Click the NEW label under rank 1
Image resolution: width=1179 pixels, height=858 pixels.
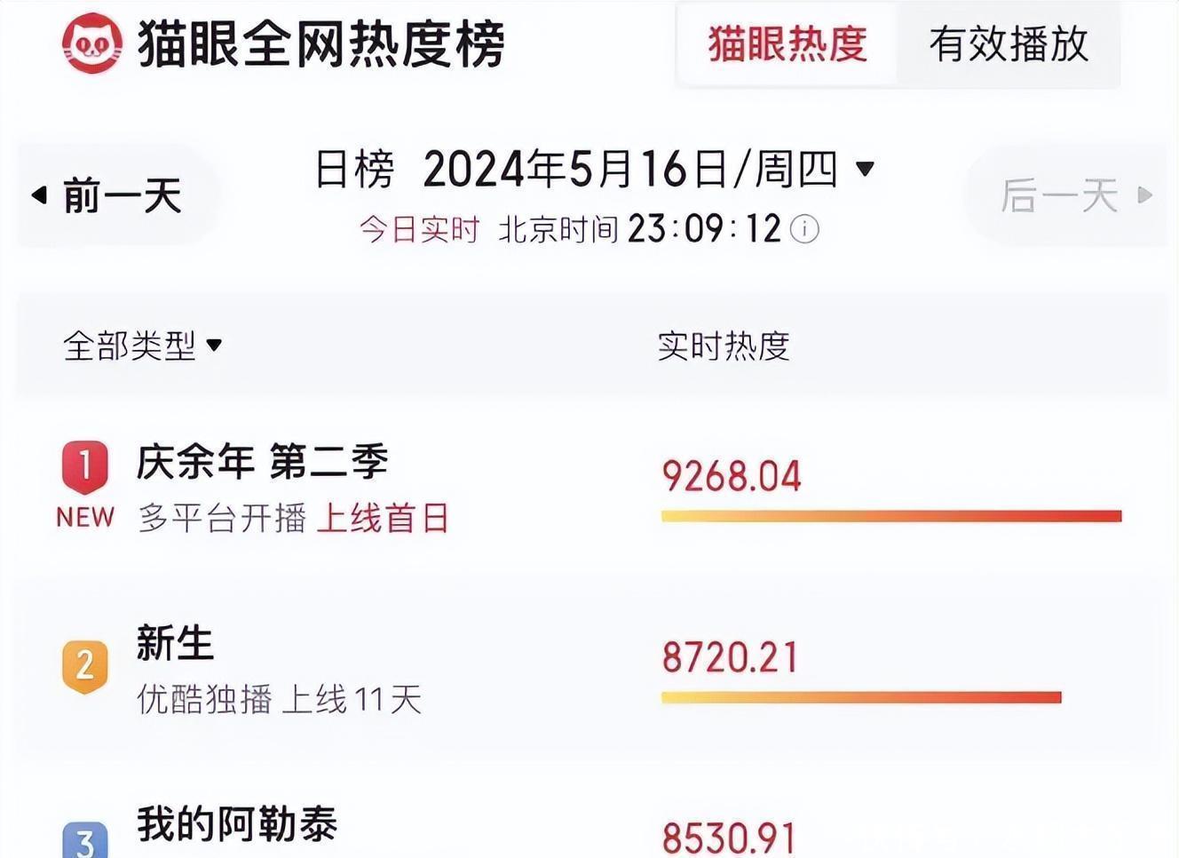coord(85,517)
